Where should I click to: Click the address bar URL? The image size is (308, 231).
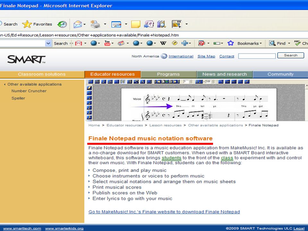point(90,35)
